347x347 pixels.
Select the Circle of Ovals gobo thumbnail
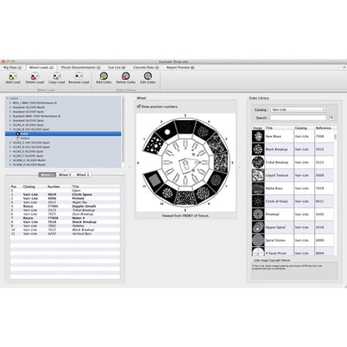click(x=258, y=201)
